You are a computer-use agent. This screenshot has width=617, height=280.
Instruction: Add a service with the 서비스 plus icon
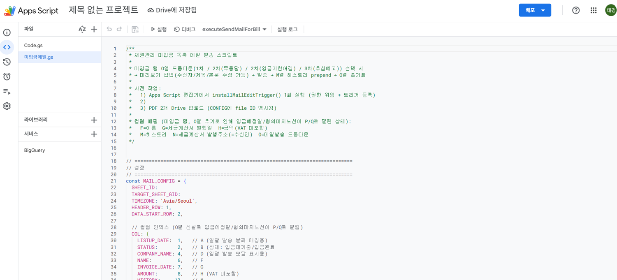[x=94, y=134]
